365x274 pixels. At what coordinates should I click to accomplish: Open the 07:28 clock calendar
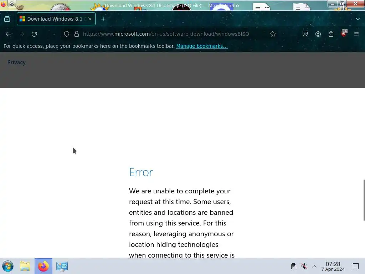pyautogui.click(x=333, y=266)
